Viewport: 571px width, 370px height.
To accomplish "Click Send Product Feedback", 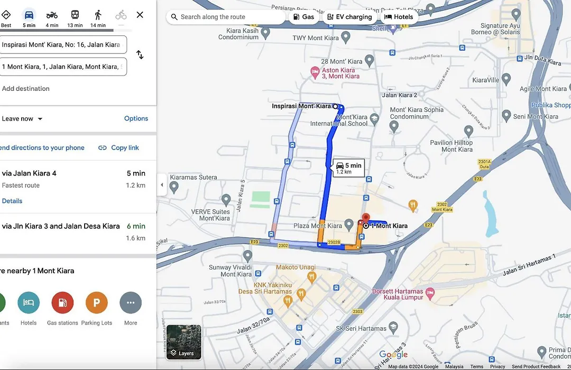I will coord(536,367).
